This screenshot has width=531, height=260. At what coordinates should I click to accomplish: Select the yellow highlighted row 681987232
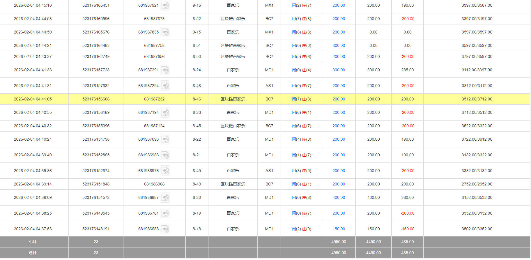click(154, 99)
